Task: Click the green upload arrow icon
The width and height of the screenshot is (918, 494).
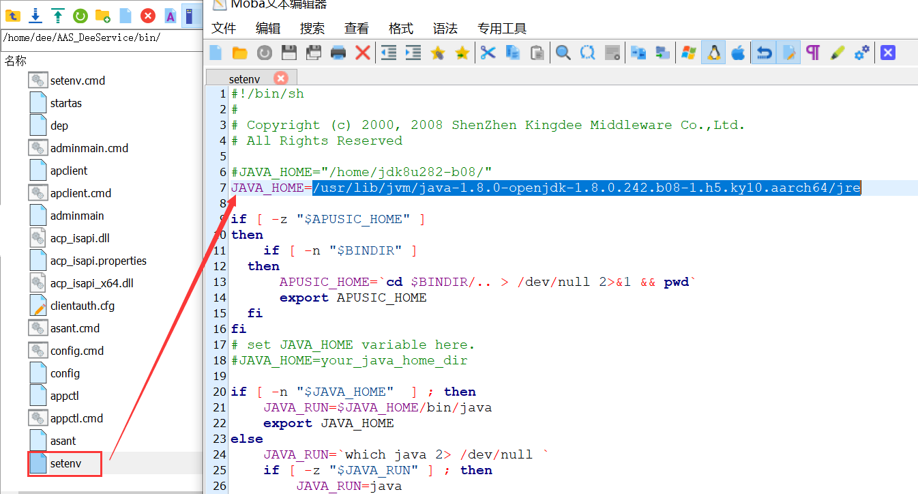Action: click(x=58, y=15)
